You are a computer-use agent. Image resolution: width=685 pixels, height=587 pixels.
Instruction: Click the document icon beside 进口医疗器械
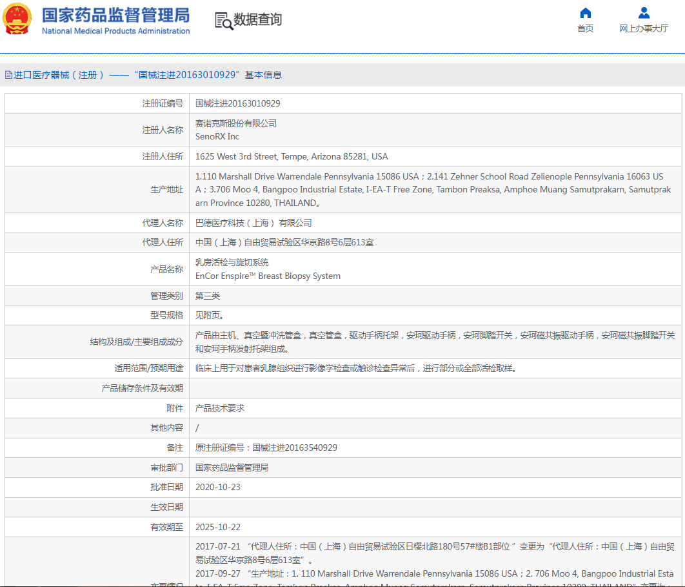point(8,75)
